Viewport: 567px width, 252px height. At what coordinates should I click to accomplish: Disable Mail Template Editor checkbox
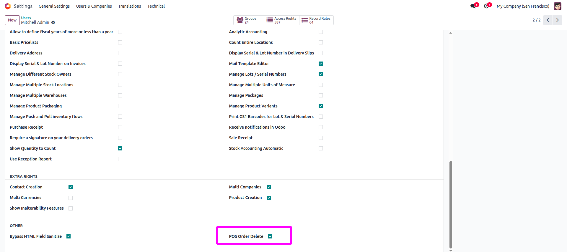[x=321, y=64]
